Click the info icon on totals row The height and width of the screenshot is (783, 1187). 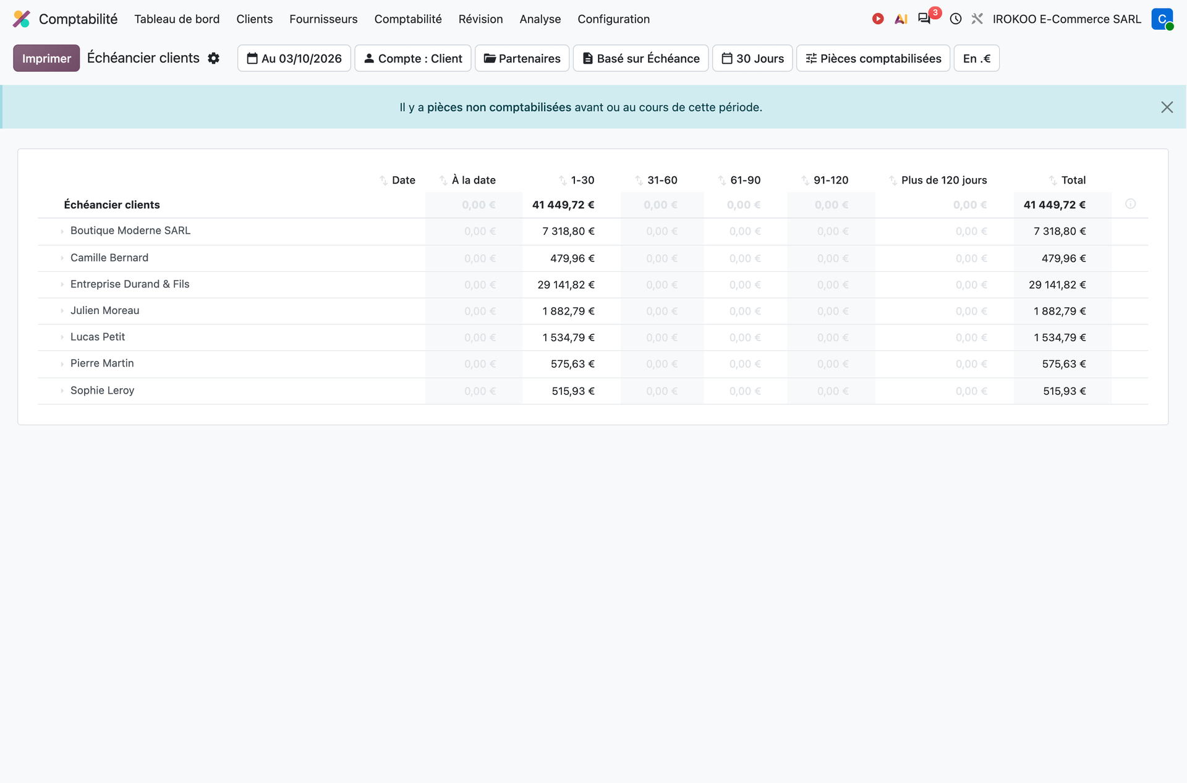[x=1130, y=204]
